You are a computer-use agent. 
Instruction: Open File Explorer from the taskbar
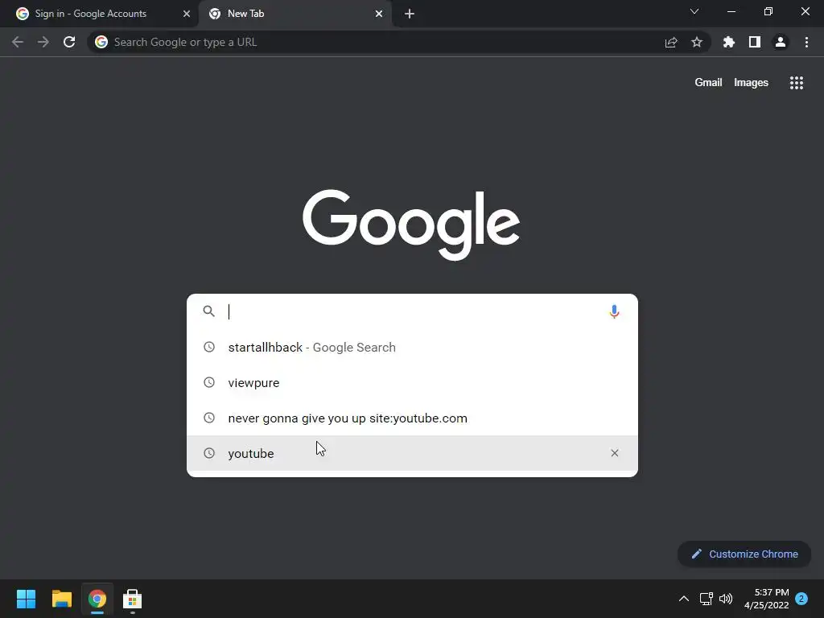pos(61,599)
